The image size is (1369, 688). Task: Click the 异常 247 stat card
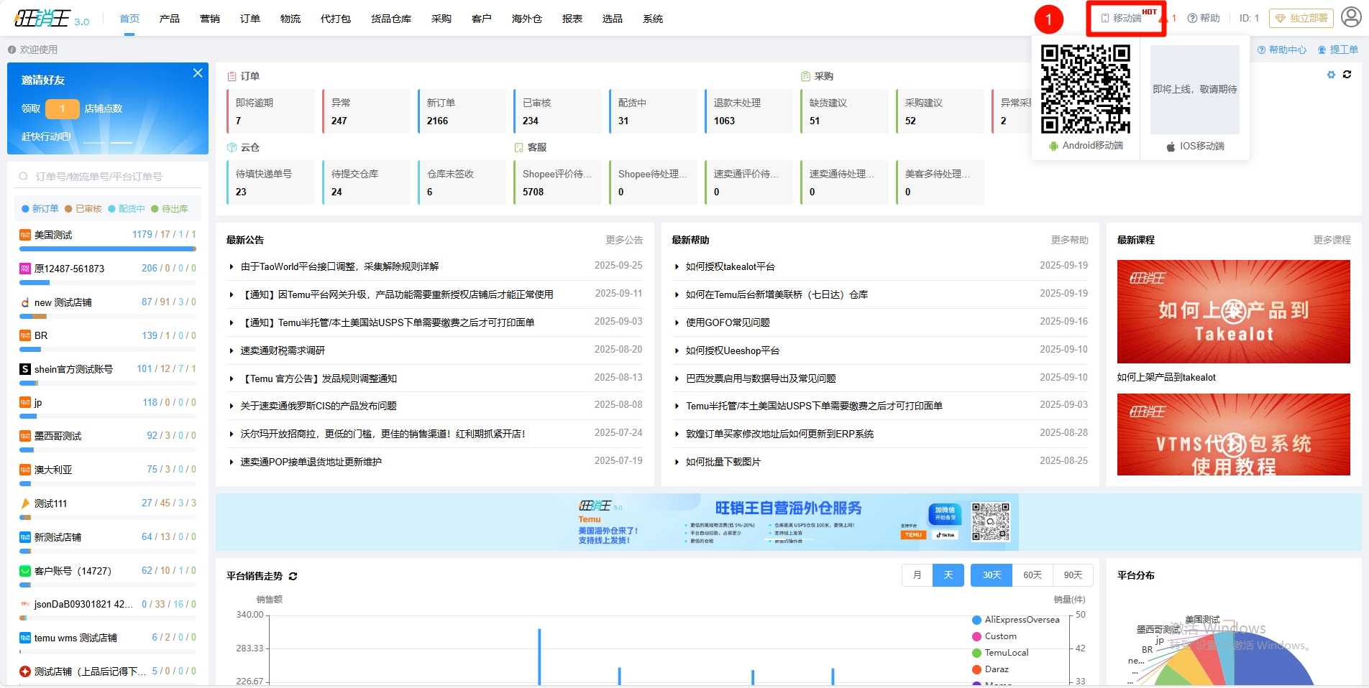[x=366, y=111]
